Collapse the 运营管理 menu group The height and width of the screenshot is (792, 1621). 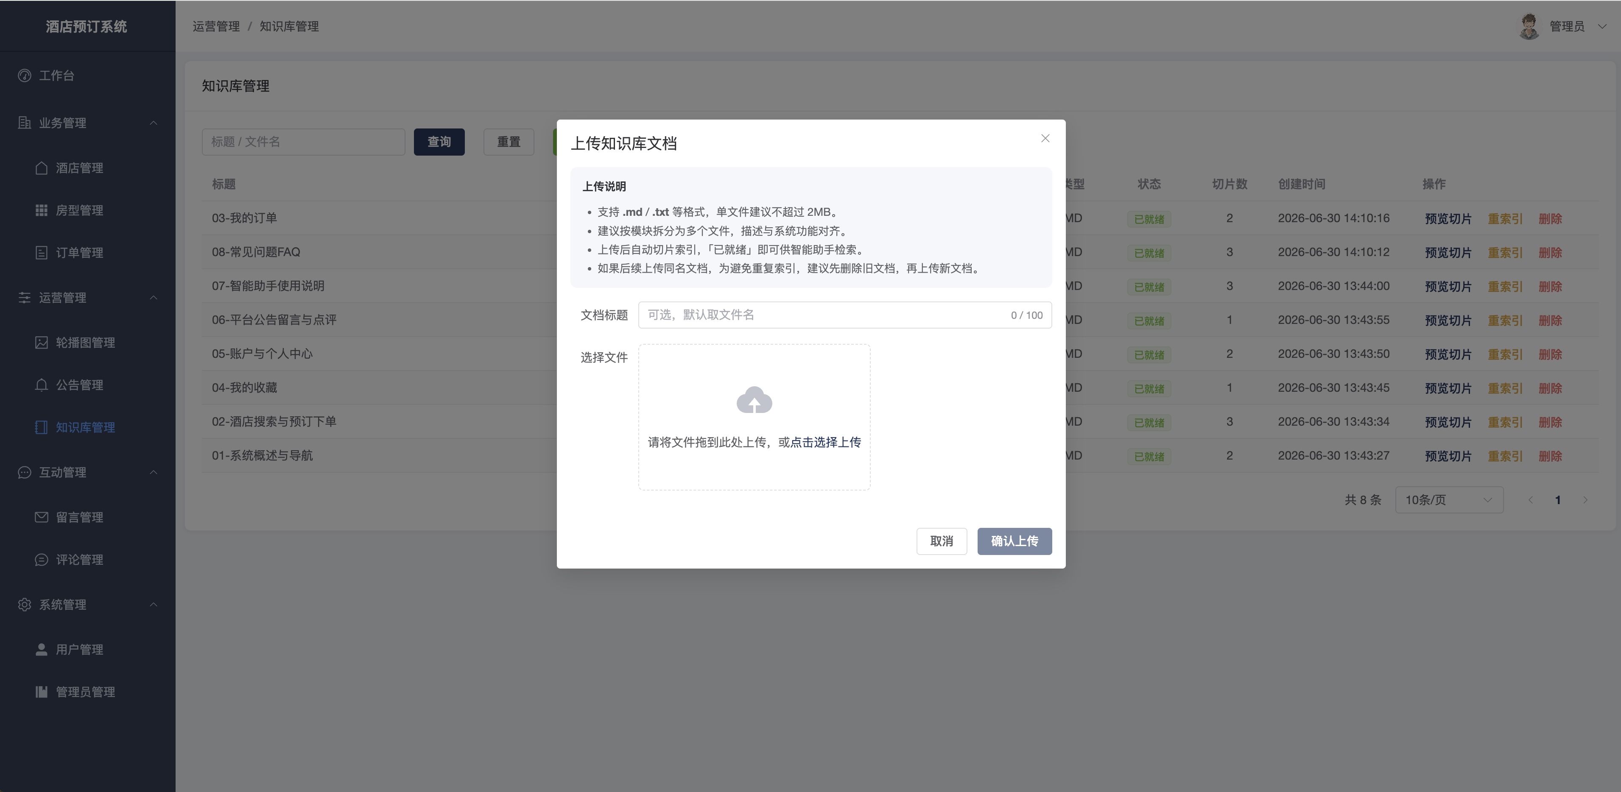154,298
